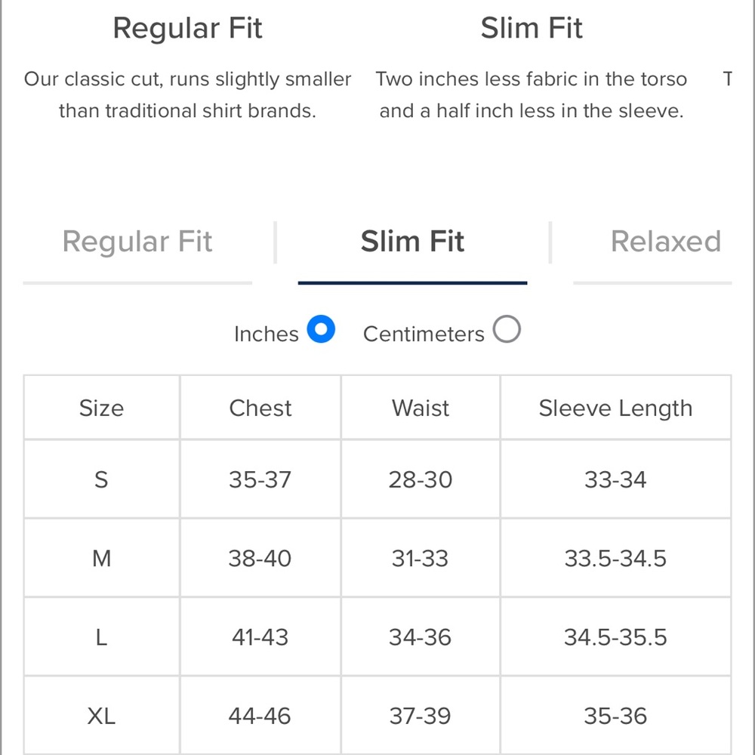Click the Regular Fit heading at top
The width and height of the screenshot is (755, 755).
click(187, 28)
